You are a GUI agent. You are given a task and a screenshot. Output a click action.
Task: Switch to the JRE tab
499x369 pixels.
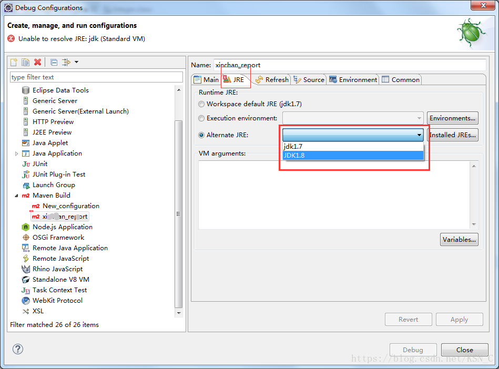tap(234, 79)
